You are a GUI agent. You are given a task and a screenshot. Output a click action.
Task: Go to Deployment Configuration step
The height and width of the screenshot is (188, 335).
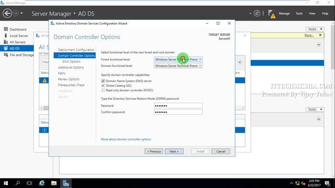(76, 50)
